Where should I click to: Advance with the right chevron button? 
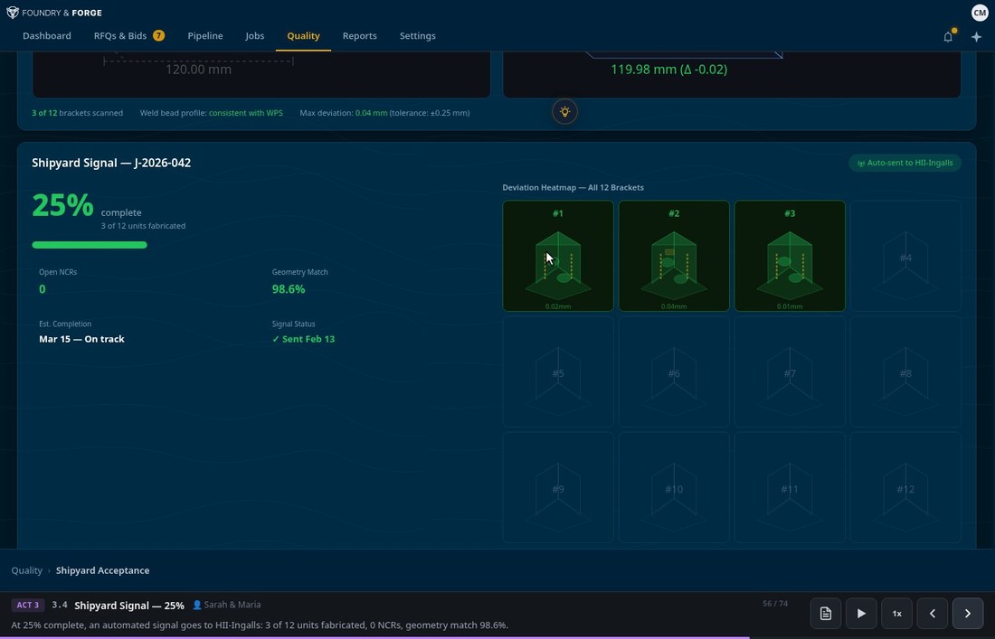(x=967, y=613)
